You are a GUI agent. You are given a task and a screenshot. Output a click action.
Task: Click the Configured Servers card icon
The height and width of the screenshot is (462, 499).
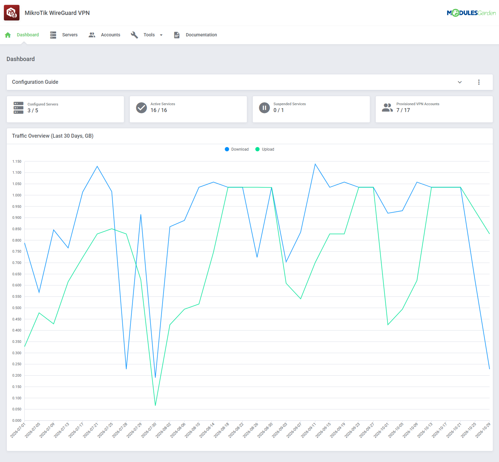point(18,108)
